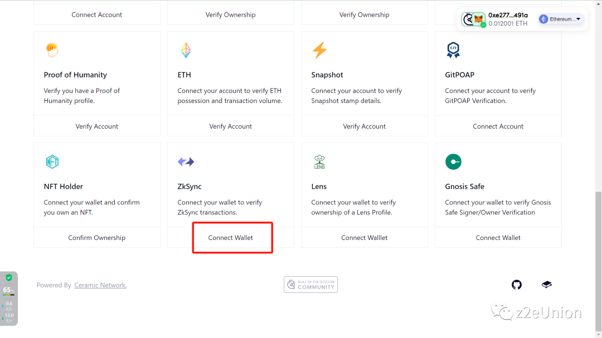
Task: Click the MetaMask fox wallet avatar
Action: point(479,19)
